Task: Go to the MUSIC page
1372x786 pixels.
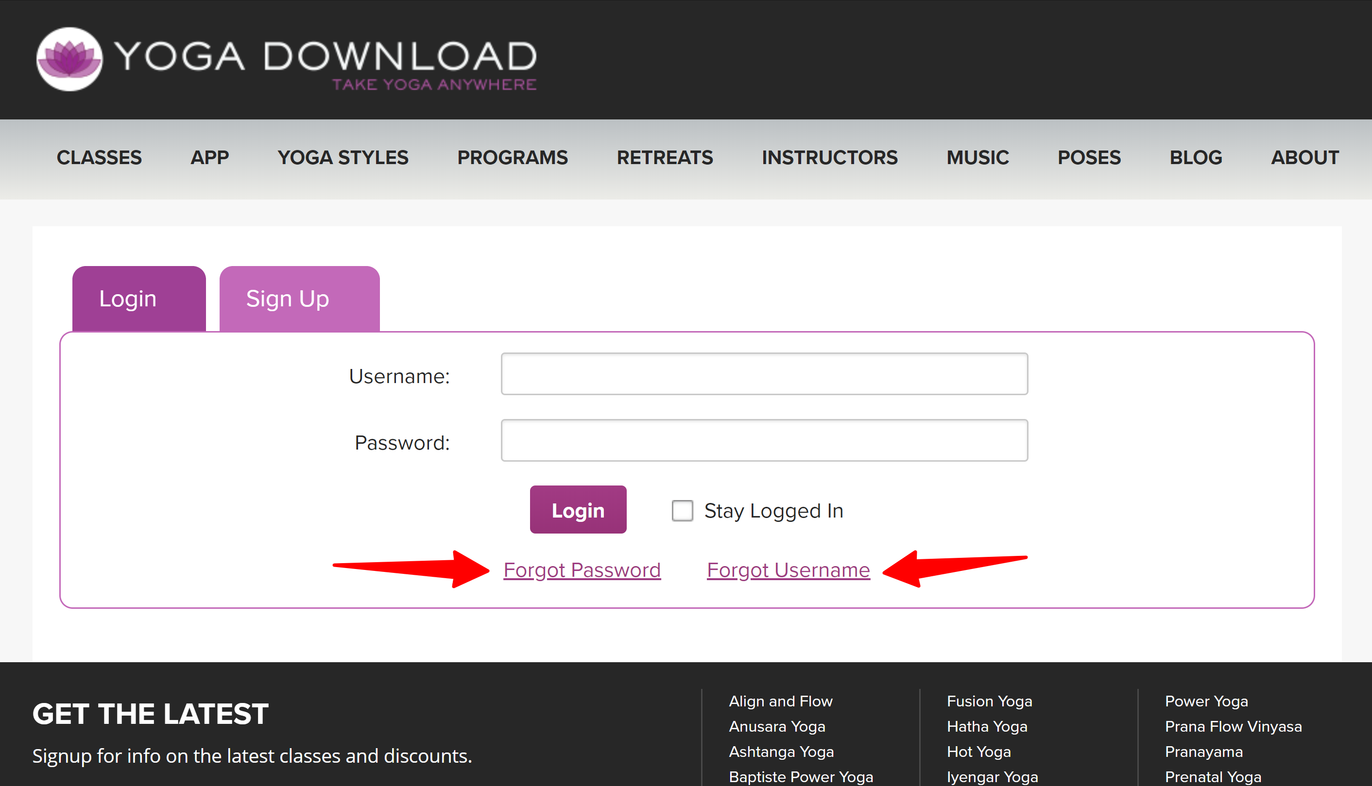Action: click(978, 158)
